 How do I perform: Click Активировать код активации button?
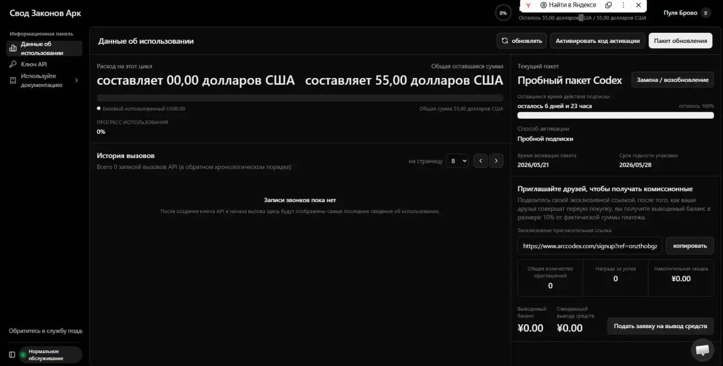click(x=598, y=41)
